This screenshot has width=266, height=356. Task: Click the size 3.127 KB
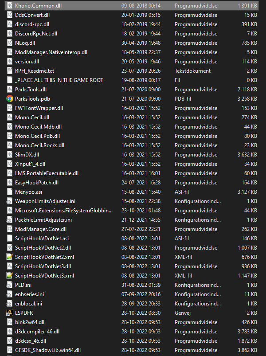(247, 192)
